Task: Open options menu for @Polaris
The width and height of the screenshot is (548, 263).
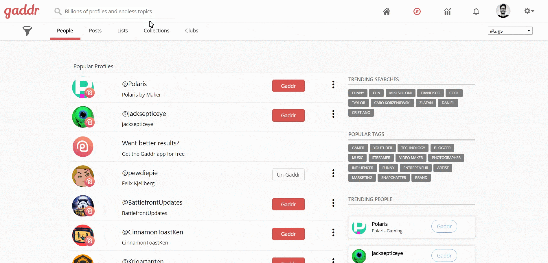Action: 333,84
